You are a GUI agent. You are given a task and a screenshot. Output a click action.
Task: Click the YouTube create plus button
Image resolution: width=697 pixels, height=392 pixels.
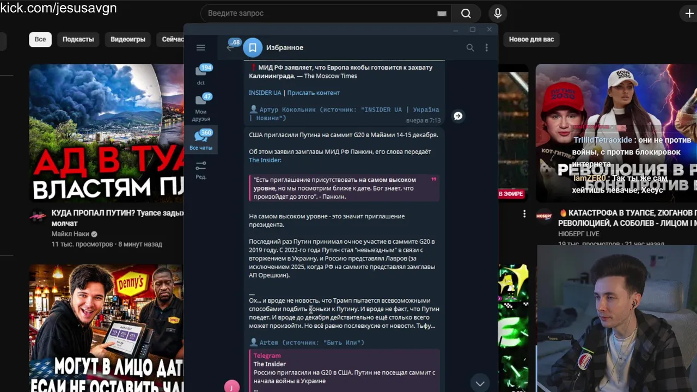[x=689, y=13]
